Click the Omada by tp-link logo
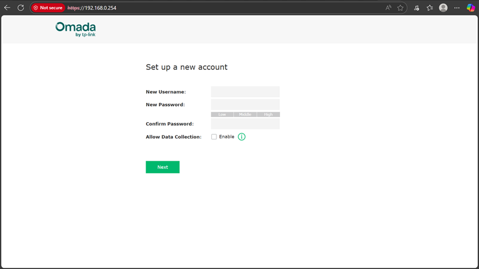The height and width of the screenshot is (269, 479). point(75,29)
